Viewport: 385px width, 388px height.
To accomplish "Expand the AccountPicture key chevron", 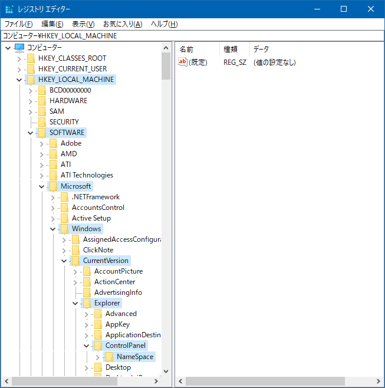I will click(75, 272).
